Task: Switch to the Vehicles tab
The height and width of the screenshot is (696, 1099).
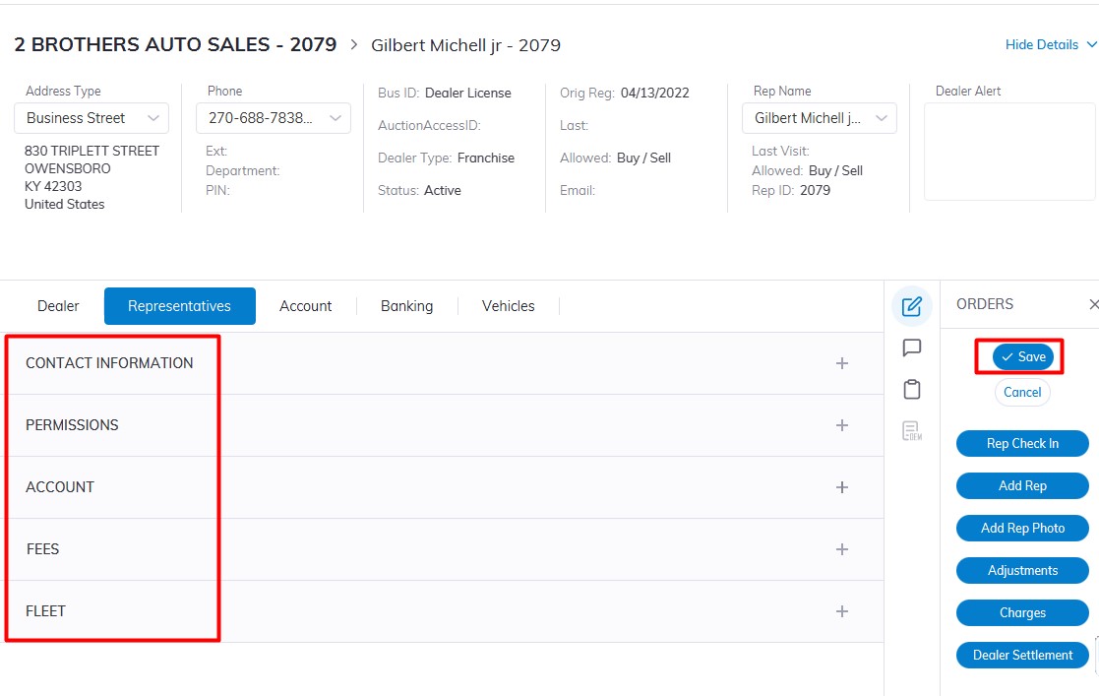Action: tap(508, 306)
